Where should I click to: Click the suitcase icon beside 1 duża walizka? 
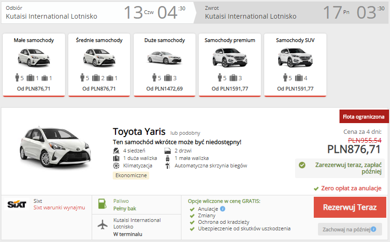click(x=116, y=158)
